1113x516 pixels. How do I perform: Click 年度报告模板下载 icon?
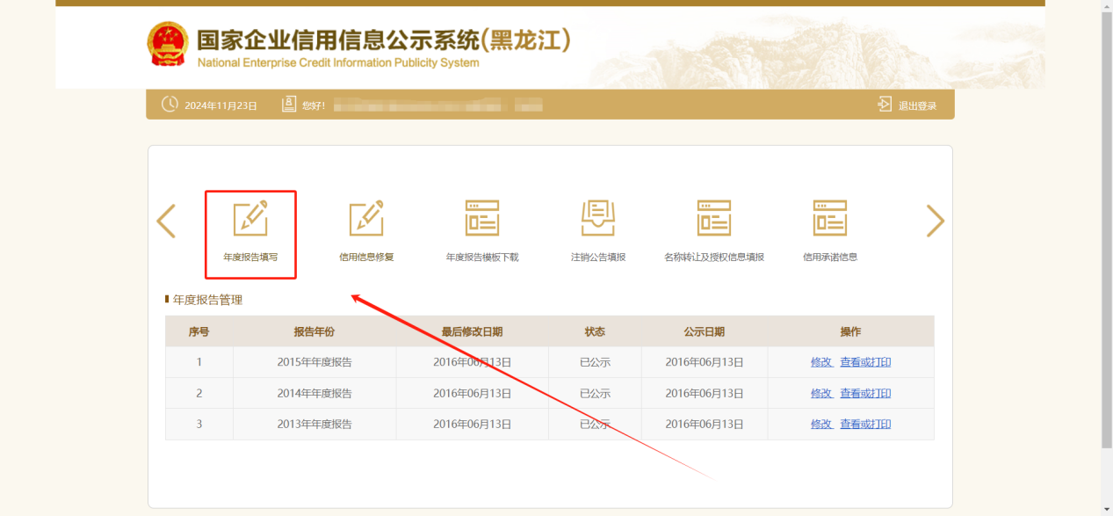click(x=482, y=218)
